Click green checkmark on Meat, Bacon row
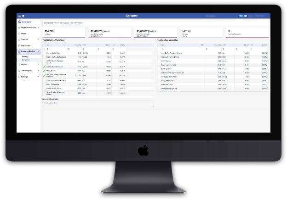 (44, 71)
